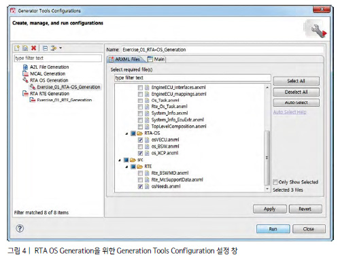355x272 pixels.
Task: Click the TopLevelComposition.arxml file icon
Action: (147, 126)
